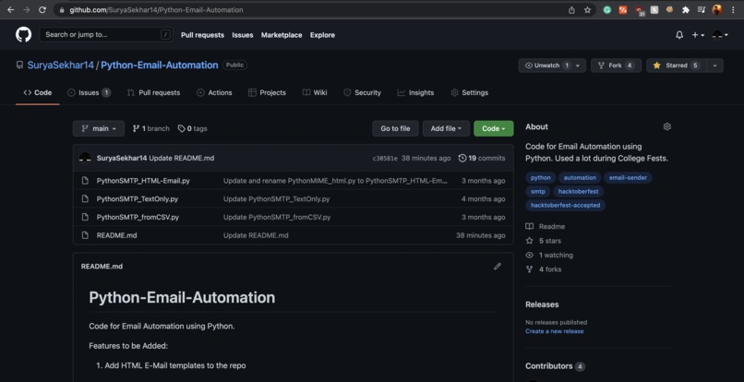View the 1 branch link
The image size is (744, 382).
click(150, 128)
